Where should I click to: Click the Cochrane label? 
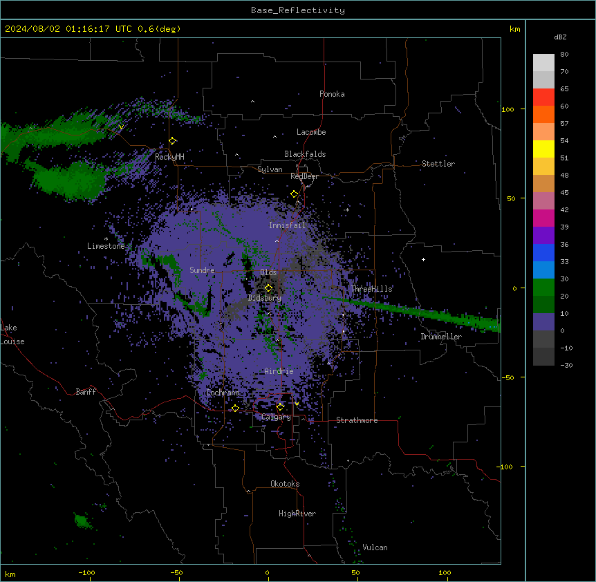(x=223, y=393)
